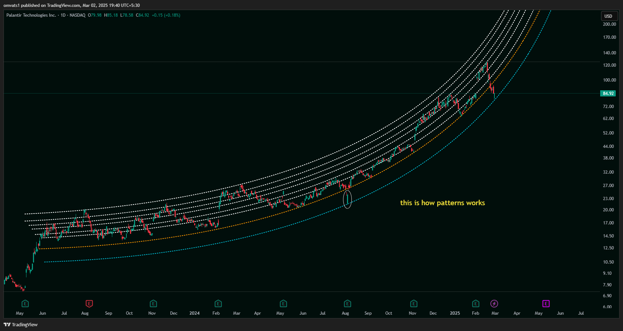The width and height of the screenshot is (623, 331).
Task: Click the 170.00 price axis label
Action: pyautogui.click(x=609, y=37)
